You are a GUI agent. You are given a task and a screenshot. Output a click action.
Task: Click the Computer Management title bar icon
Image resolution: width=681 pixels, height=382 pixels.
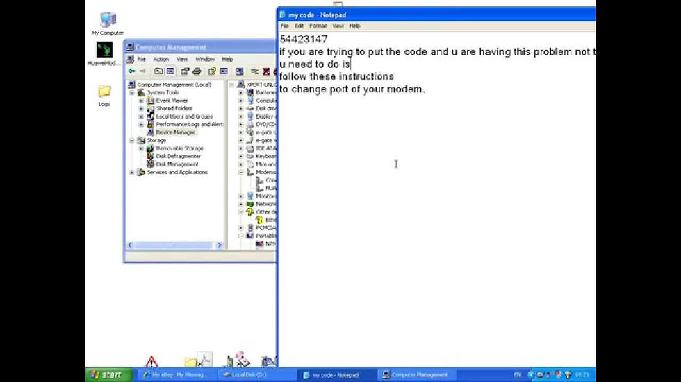click(x=131, y=47)
